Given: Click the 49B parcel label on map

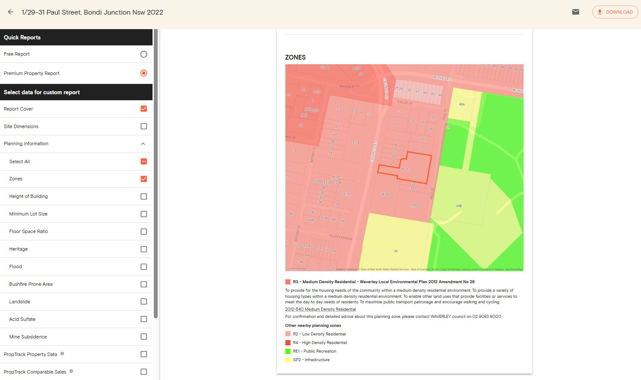Looking at the screenshot, I should coord(459,206).
